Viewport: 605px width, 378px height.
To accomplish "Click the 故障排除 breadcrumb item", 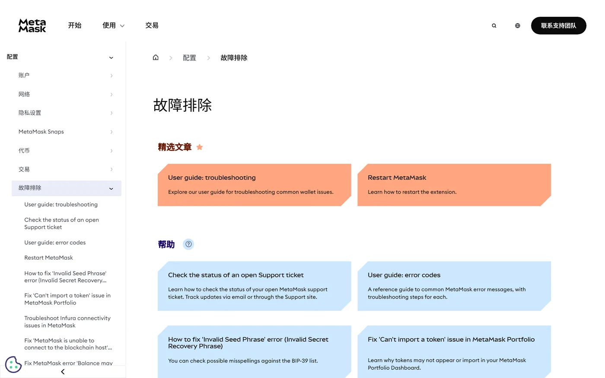I will [234, 57].
